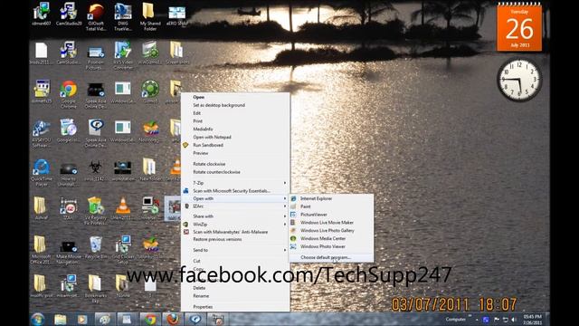Choose Scan with Malwarebytes' Anti-Malware
579x326 pixels.
[x=235, y=232]
